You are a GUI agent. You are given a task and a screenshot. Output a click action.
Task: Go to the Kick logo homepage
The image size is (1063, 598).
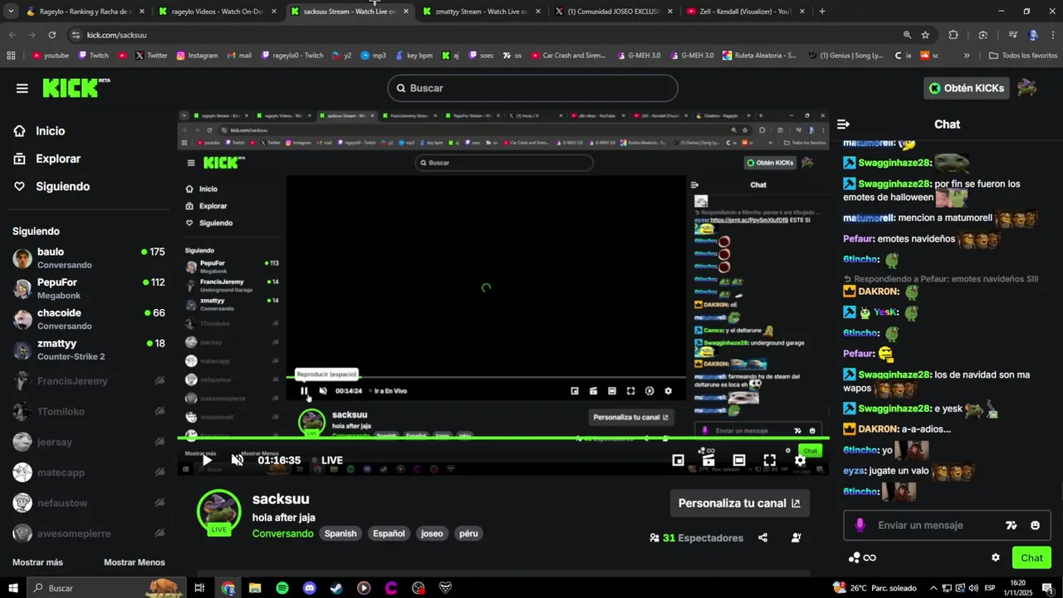tap(76, 87)
